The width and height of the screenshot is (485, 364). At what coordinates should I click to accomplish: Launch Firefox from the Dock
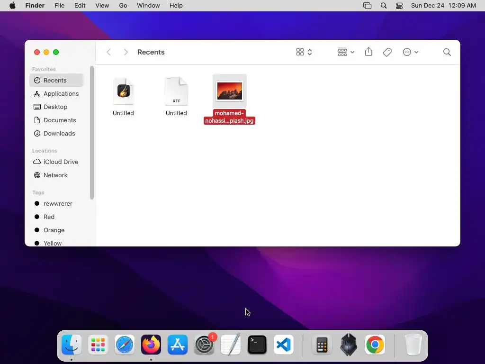tap(151, 345)
